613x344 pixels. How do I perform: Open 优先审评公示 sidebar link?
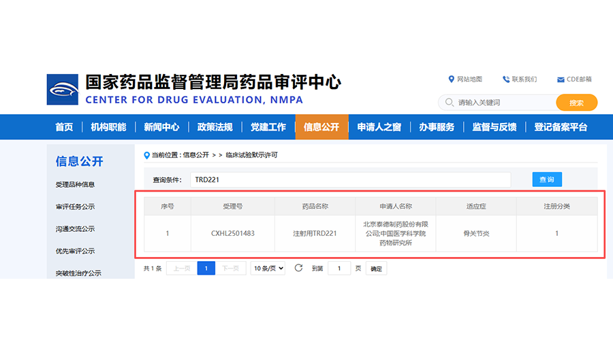75,251
